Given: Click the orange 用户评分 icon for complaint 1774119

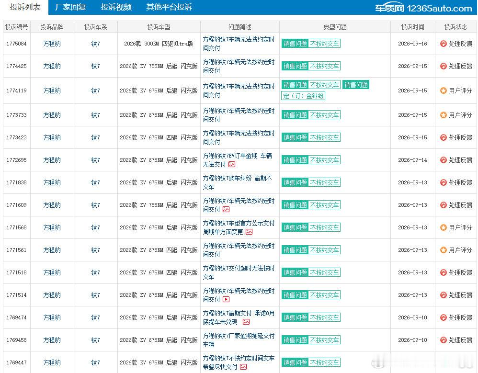Looking at the screenshot, I should [443, 91].
